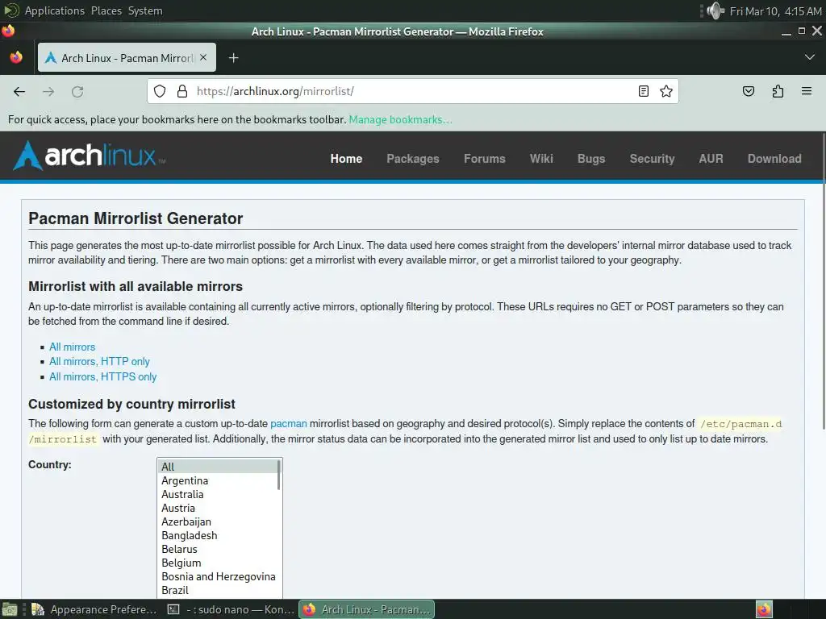Screen dimensions: 826x619
Task: Open the Bugs navigation link
Action: (591, 159)
